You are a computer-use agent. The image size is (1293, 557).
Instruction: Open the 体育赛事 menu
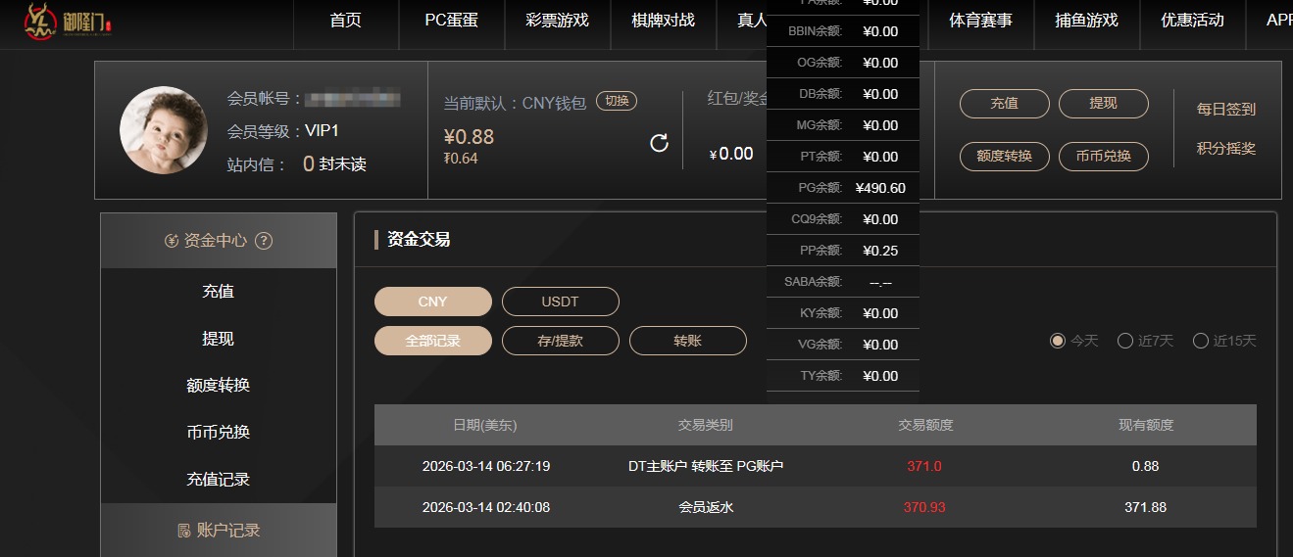coord(981,21)
